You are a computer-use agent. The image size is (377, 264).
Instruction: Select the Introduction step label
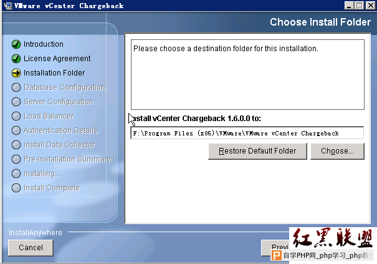pyautogui.click(x=44, y=44)
